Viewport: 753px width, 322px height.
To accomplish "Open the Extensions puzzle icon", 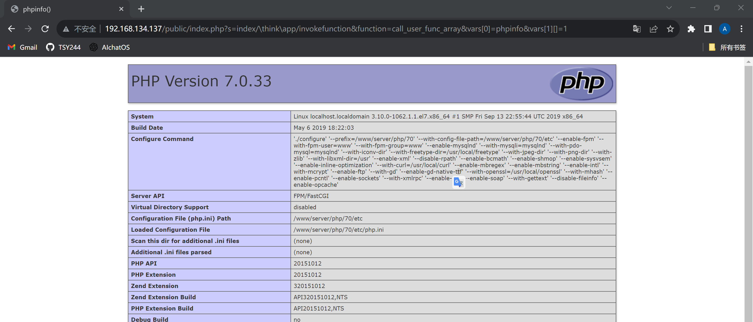I will click(x=691, y=29).
